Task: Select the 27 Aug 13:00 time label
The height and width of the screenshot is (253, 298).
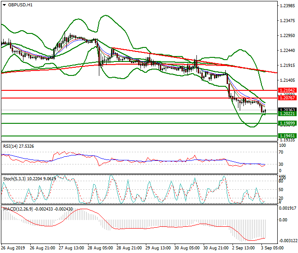Action: pos(71,248)
